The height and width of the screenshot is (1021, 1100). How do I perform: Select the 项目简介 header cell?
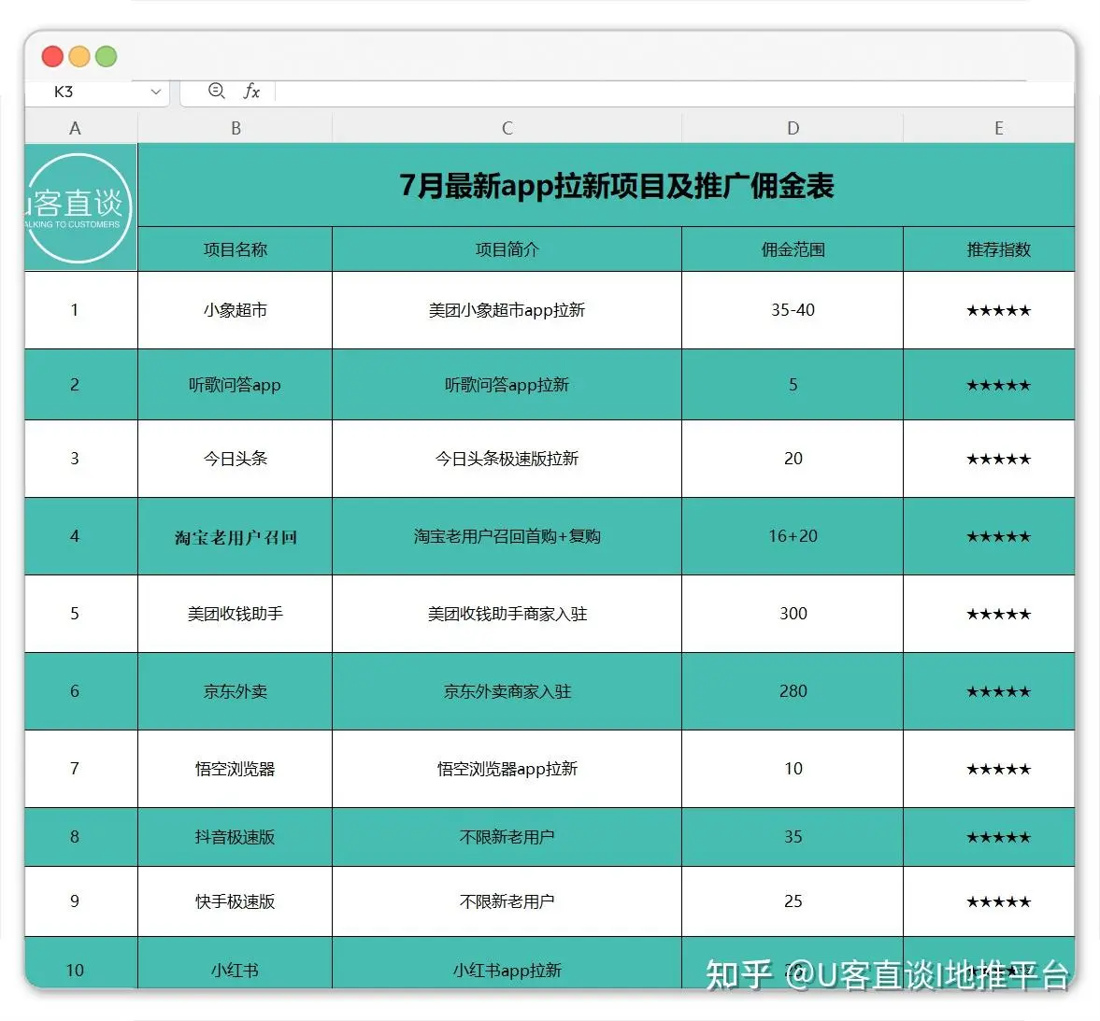507,248
